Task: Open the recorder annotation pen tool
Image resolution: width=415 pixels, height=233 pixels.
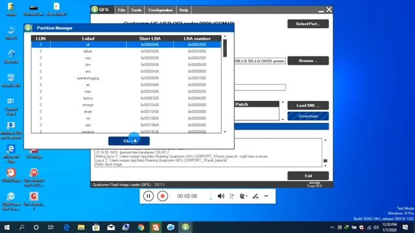Action: tap(255, 196)
